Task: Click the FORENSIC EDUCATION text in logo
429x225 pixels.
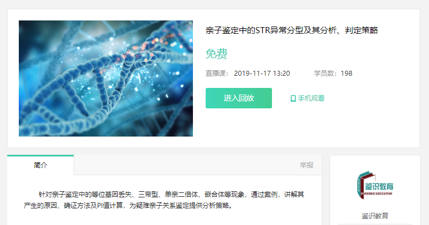Action: 376,193
